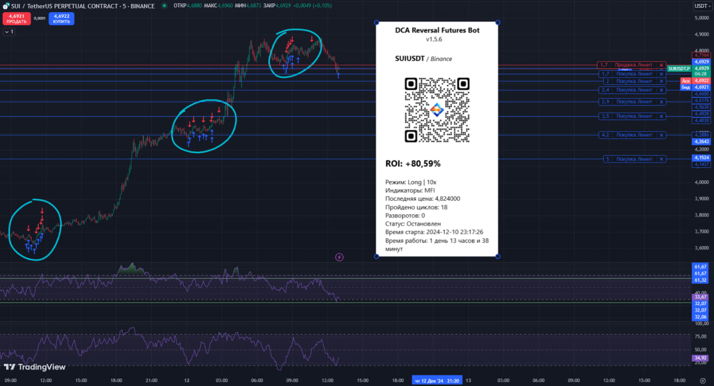Select the Продажа Лимит order label
The height and width of the screenshot is (386, 714).
634,65
